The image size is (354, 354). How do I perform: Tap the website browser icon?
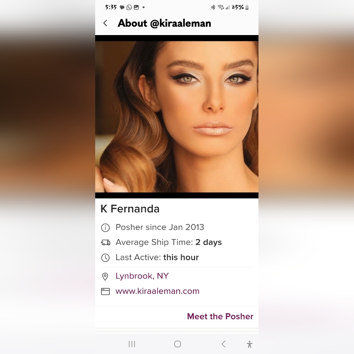(105, 291)
